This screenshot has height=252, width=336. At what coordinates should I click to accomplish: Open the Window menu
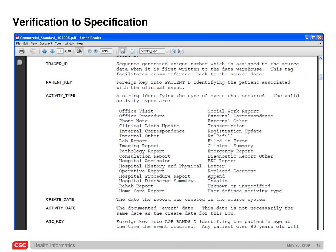point(70,44)
